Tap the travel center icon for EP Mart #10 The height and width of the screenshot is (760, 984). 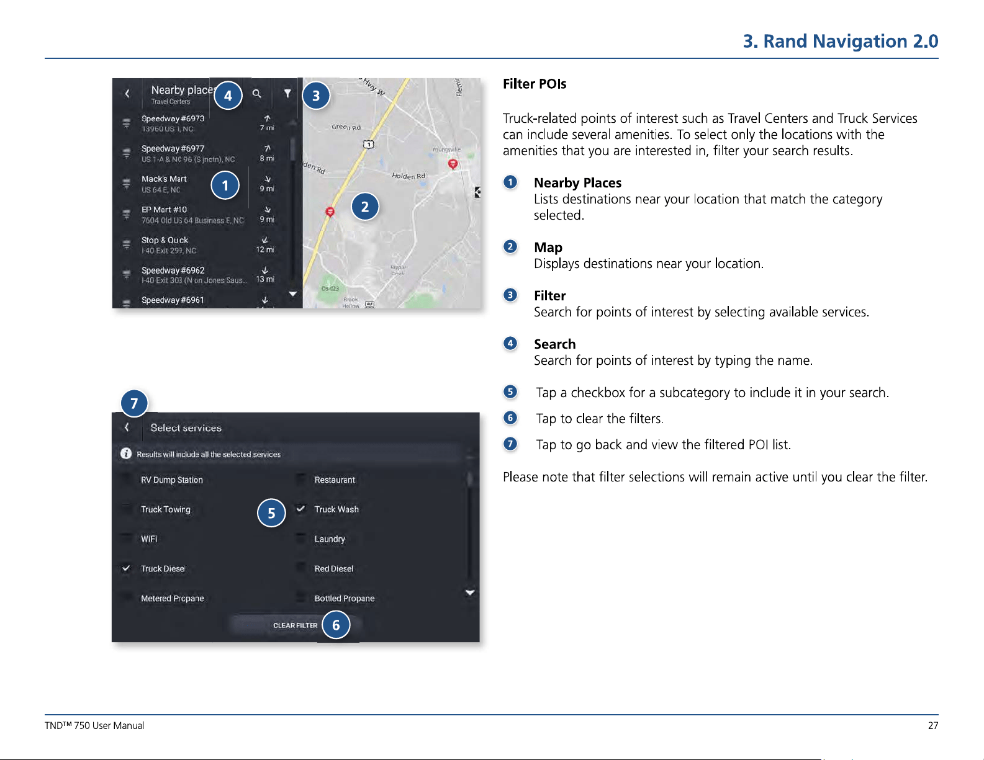[126, 214]
